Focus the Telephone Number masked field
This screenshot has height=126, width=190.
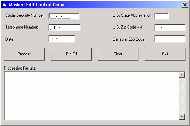click(x=64, y=27)
